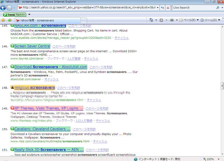
Task: Translate the Really Slick 3D Screensavers page
Action: [x=97, y=150]
